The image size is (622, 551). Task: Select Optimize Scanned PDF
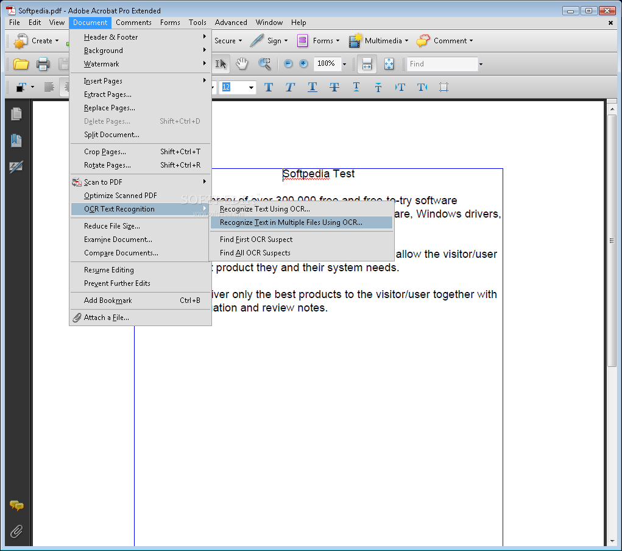[x=141, y=195]
